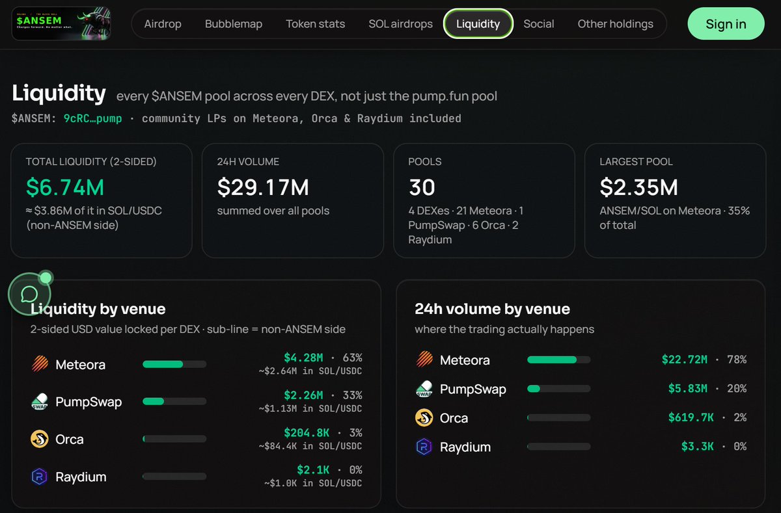Click PumpSwap icon in 24h volume by venue
Viewport: 781px width, 513px height.
click(424, 389)
